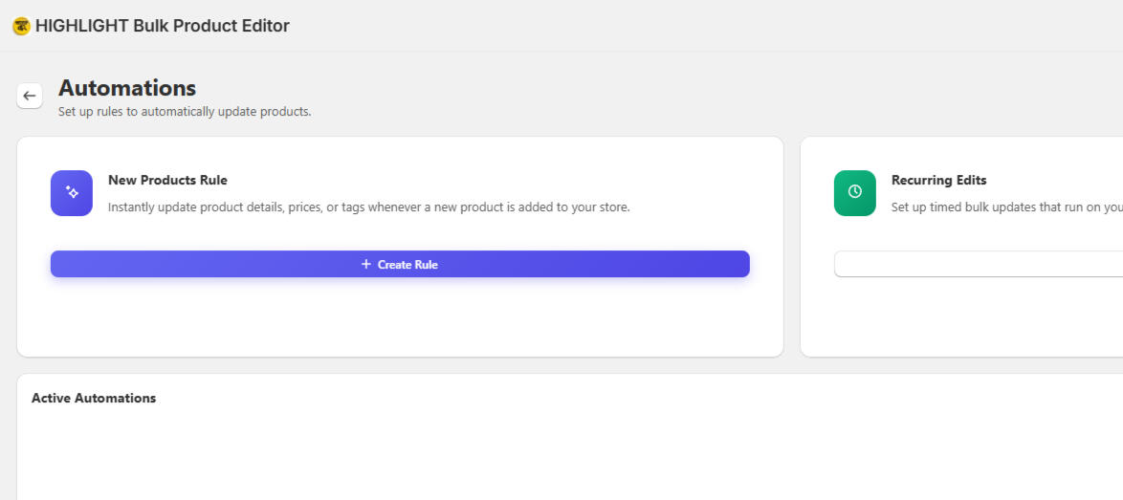Click the Active Automations section heading
1123x500 pixels.
(x=94, y=398)
